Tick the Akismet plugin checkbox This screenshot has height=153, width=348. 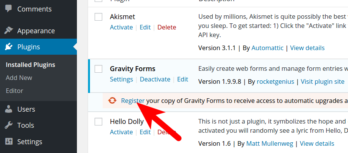[98, 17]
